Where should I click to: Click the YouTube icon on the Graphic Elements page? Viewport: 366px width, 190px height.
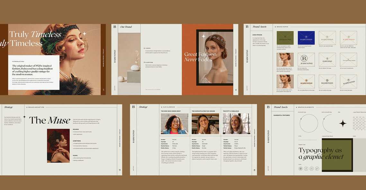312,168
